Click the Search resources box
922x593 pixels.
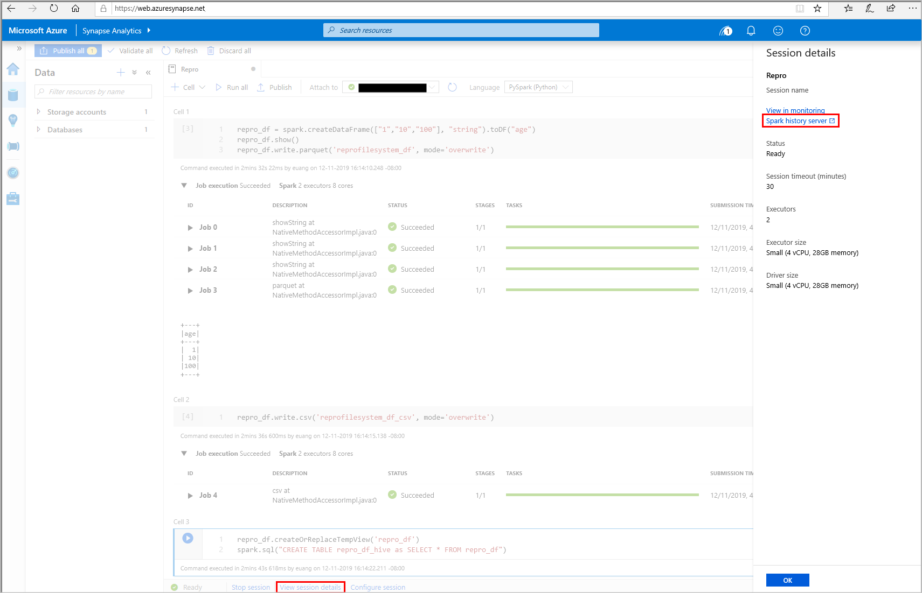pyautogui.click(x=461, y=30)
